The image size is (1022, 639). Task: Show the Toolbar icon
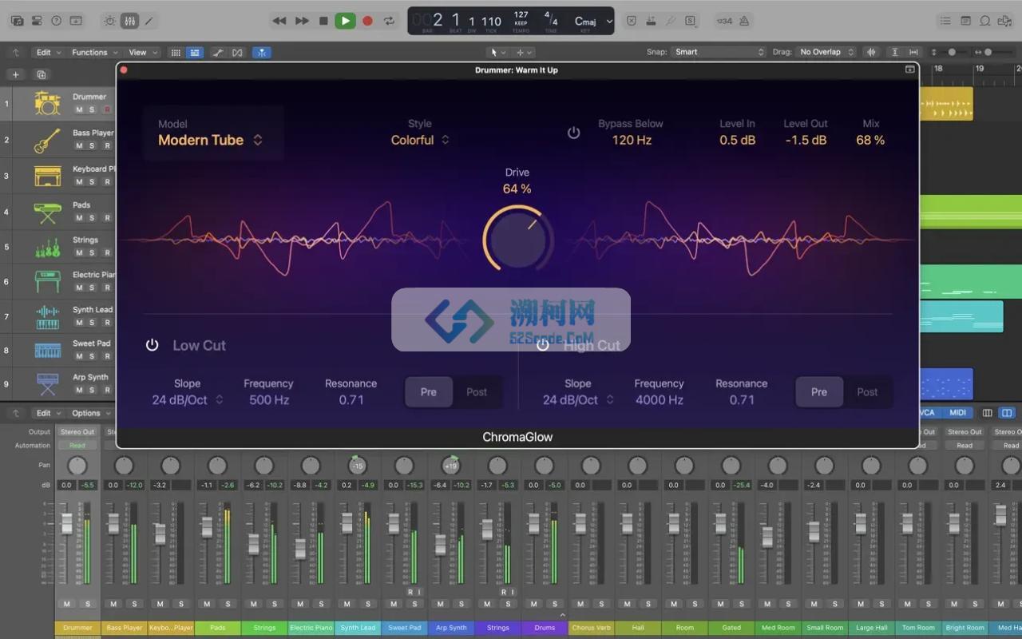pyautogui.click(x=76, y=21)
